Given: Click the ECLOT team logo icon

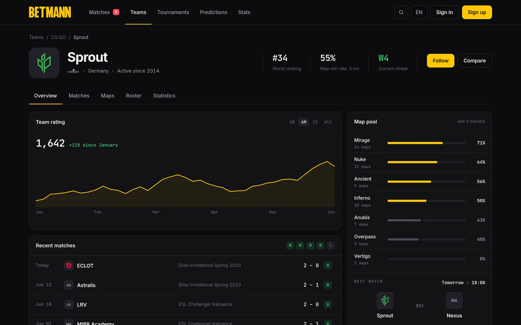Looking at the screenshot, I should (x=69, y=266).
